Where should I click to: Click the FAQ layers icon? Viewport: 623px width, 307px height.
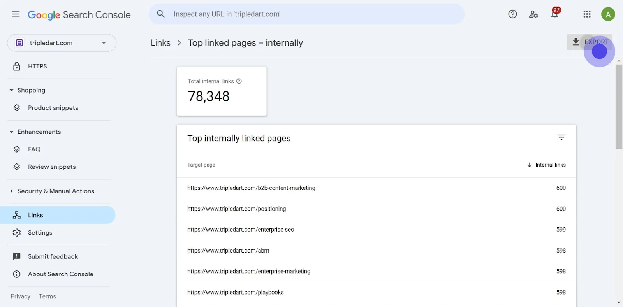(17, 149)
